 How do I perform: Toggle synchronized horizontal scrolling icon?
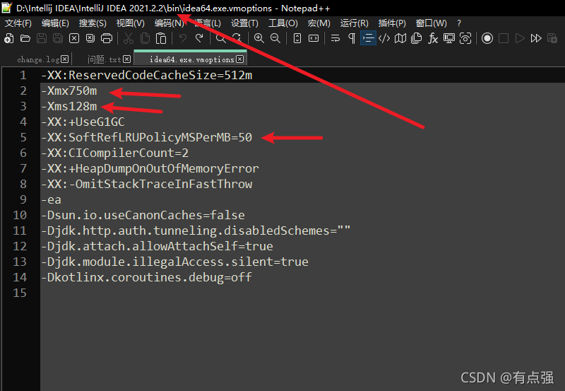point(314,38)
